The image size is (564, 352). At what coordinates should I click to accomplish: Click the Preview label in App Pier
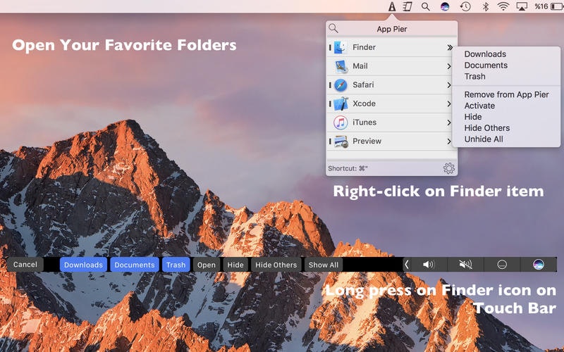pyautogui.click(x=367, y=142)
